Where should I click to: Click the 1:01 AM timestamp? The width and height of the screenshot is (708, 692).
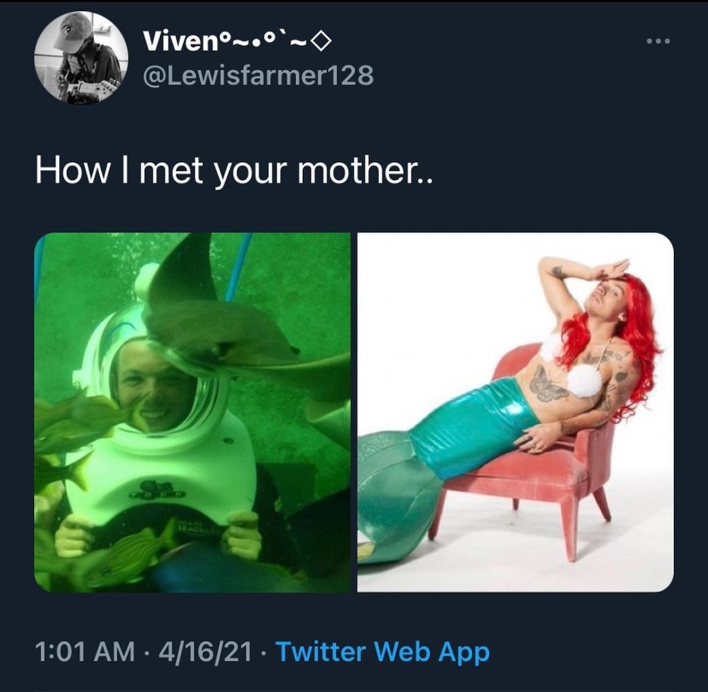(x=85, y=652)
